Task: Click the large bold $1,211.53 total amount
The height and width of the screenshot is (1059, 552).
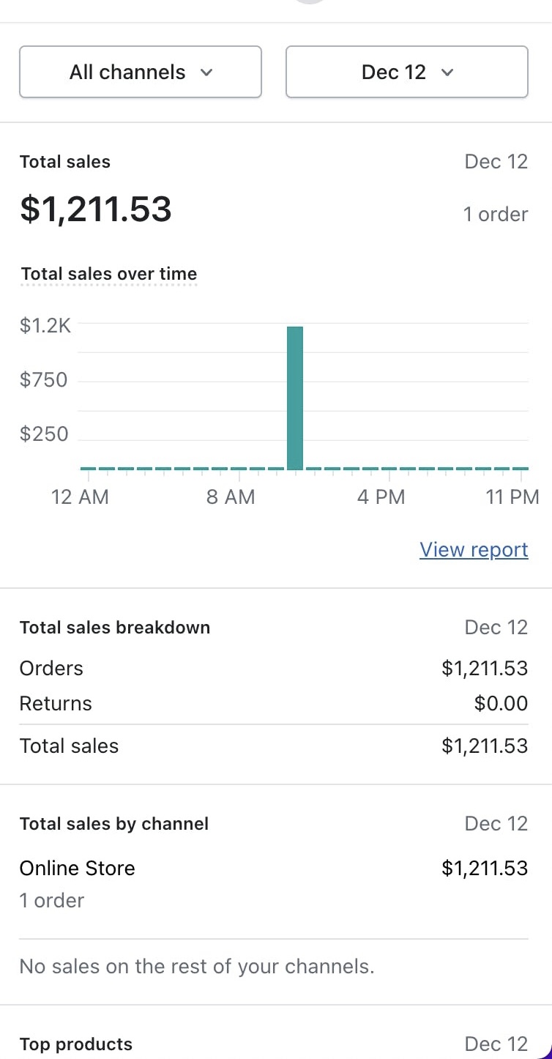Action: 96,209
